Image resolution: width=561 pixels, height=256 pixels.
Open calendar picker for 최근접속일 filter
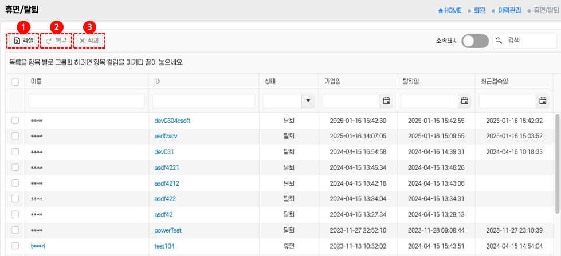(x=542, y=101)
